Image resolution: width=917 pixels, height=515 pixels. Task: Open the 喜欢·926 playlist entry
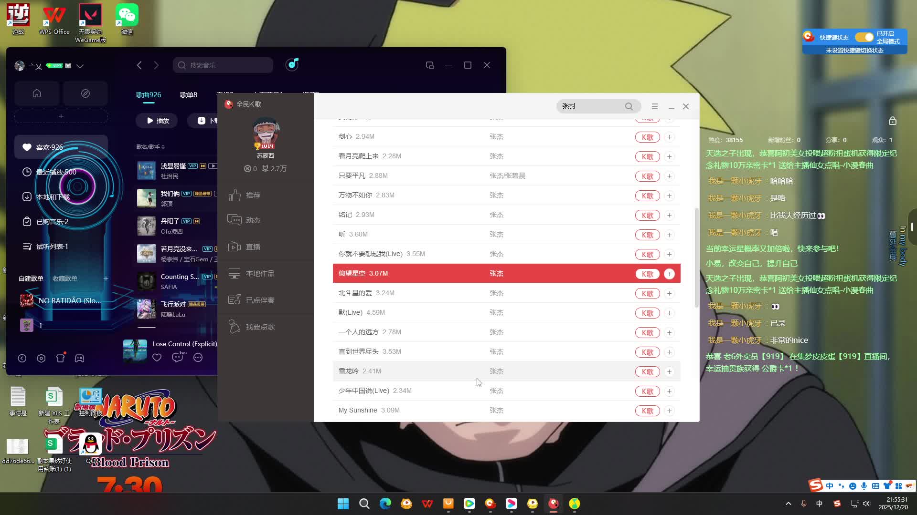click(50, 147)
